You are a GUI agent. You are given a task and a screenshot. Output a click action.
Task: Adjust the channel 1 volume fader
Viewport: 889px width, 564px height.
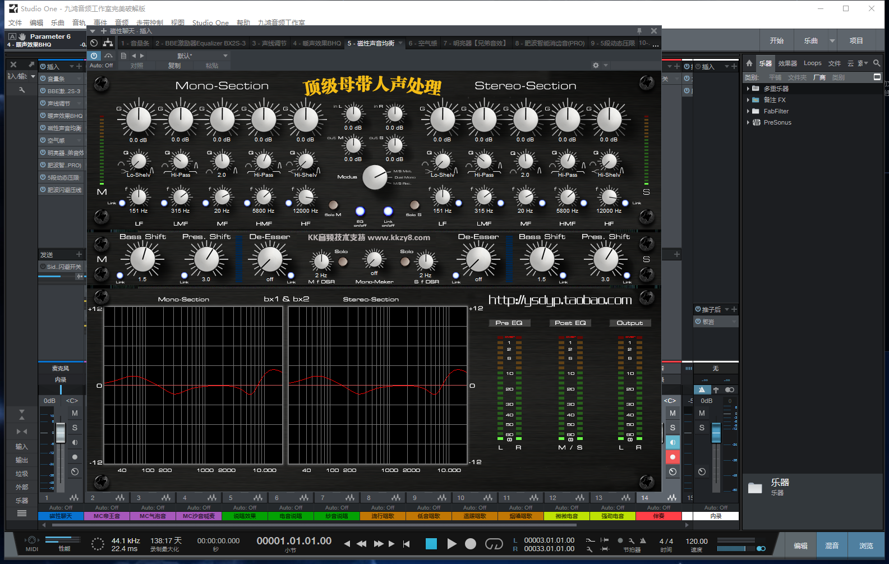(x=61, y=433)
